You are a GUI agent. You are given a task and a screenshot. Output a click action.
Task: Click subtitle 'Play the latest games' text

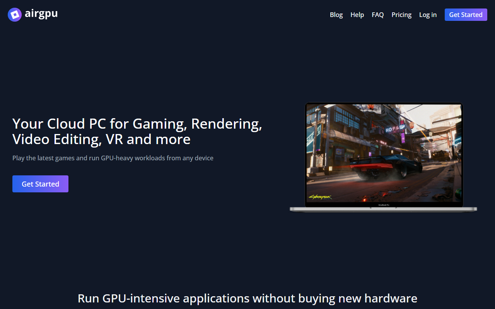[x=113, y=158]
